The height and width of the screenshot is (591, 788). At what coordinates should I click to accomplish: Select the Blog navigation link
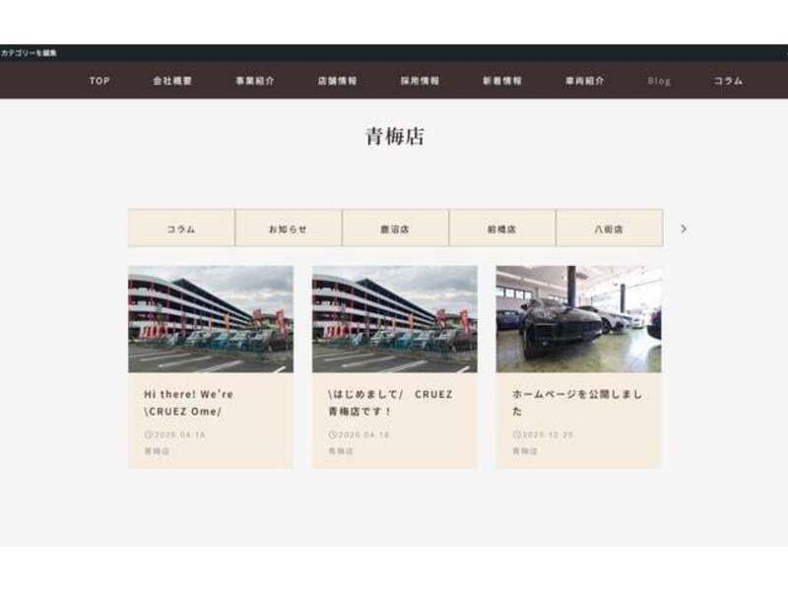pyautogui.click(x=659, y=81)
